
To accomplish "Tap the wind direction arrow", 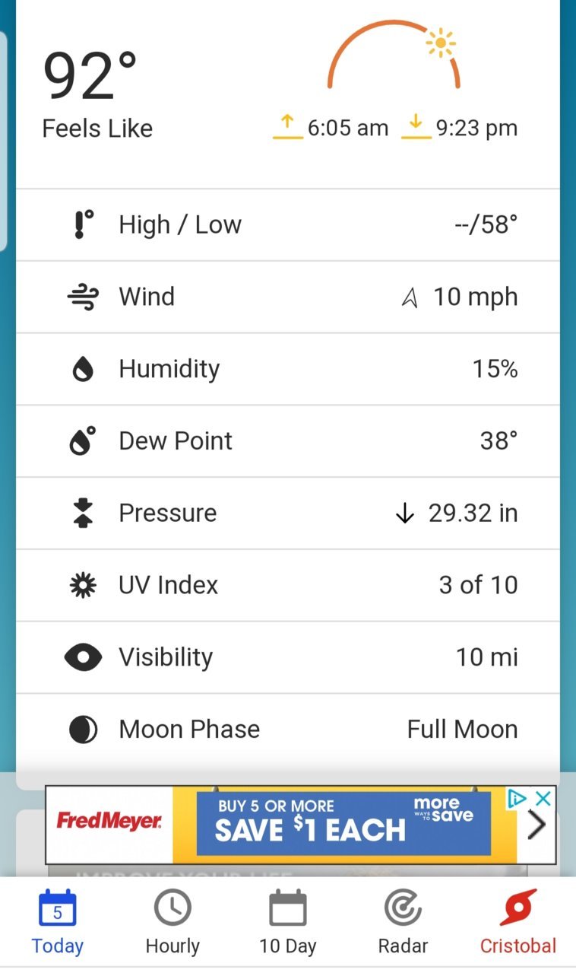I will point(410,298).
